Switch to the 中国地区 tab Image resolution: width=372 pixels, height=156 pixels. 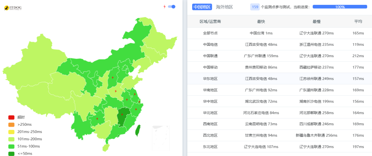[x=202, y=7]
